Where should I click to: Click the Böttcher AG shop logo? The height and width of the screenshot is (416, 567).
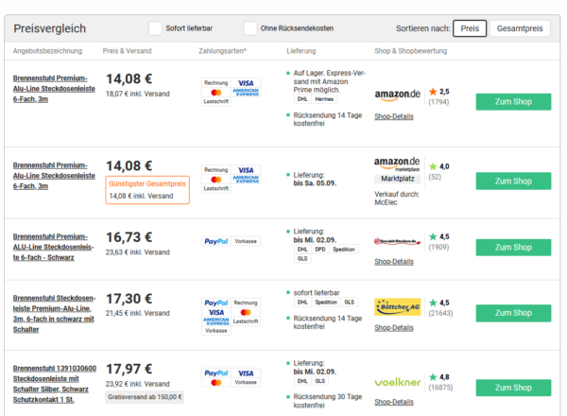398,306
